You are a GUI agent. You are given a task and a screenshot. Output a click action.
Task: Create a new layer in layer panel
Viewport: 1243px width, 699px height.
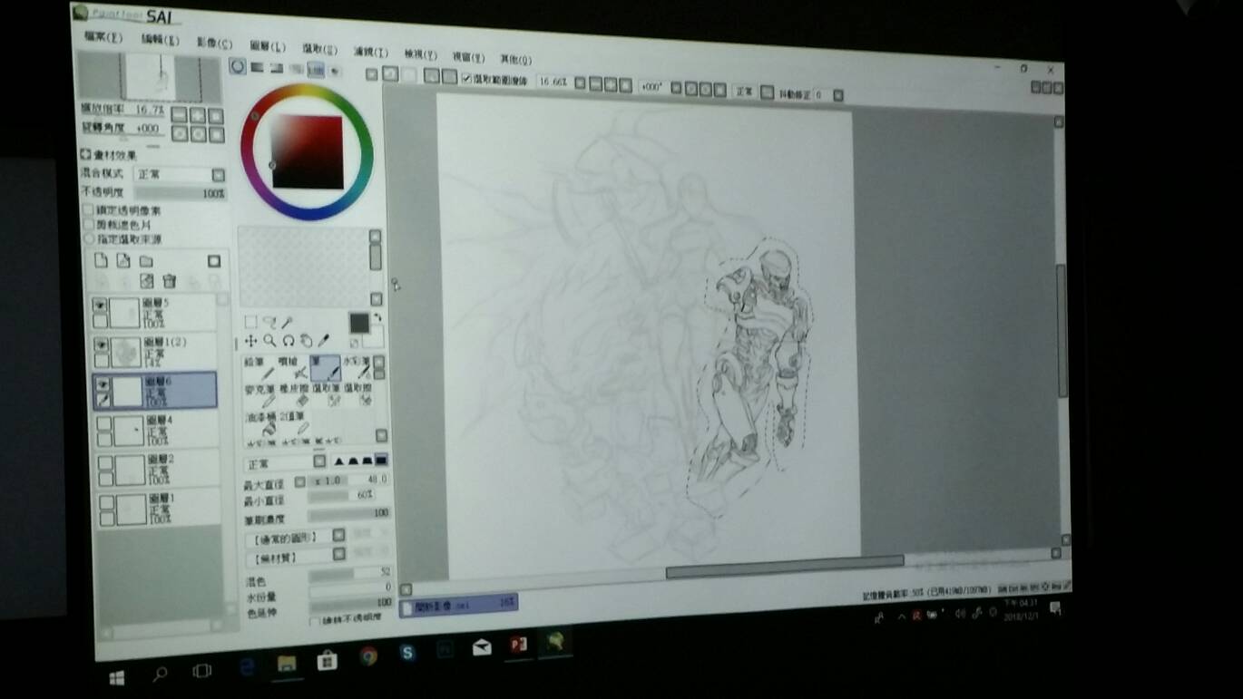coord(102,260)
